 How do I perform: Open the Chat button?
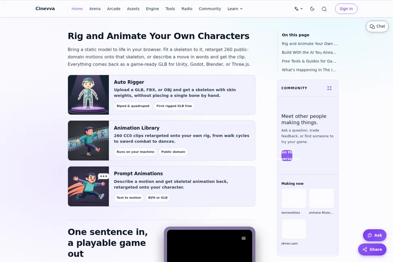point(377,26)
